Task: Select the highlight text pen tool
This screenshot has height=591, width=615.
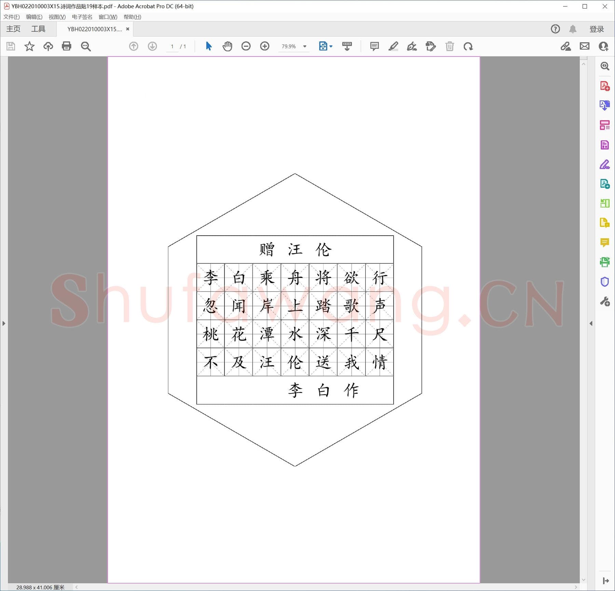Action: tap(393, 46)
